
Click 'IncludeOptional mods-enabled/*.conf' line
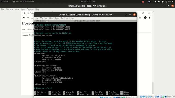[x=52, y=29]
